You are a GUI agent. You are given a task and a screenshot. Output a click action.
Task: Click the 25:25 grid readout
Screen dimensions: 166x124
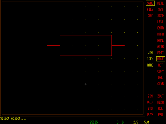[94, 122]
